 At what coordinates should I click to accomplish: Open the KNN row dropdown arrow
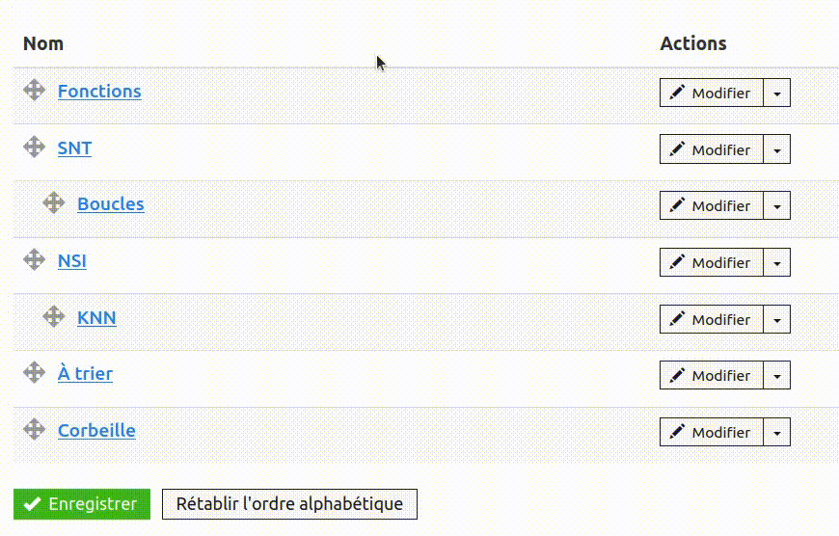pos(777,319)
